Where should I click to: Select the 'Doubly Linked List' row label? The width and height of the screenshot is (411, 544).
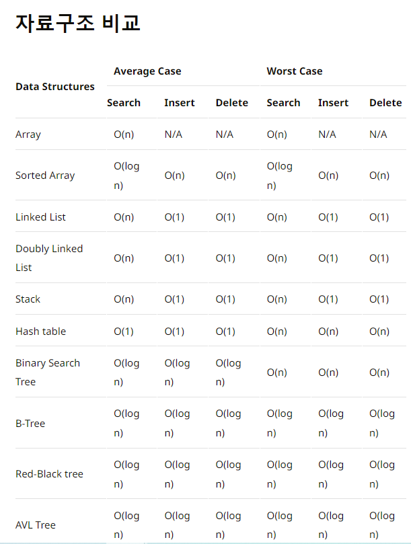coord(49,258)
